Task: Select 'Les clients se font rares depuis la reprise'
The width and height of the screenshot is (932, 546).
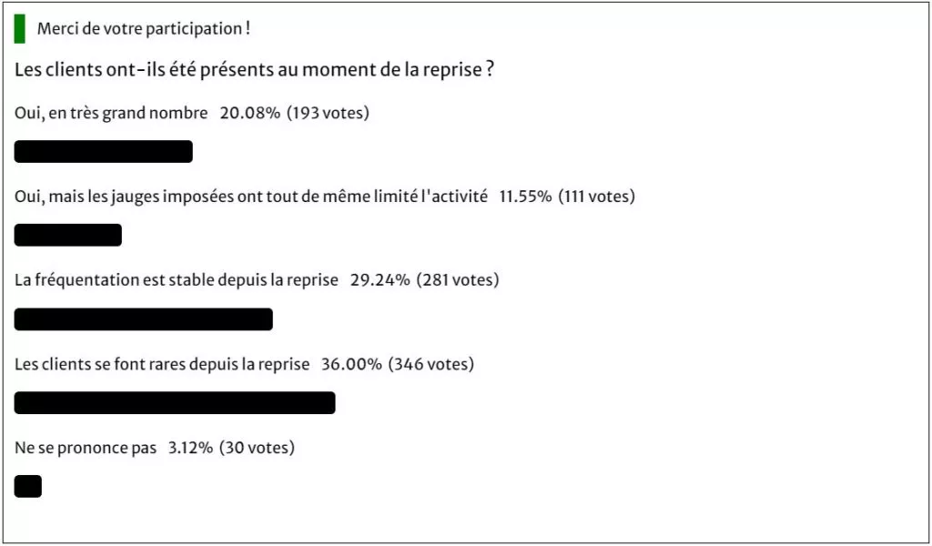Action: tap(162, 364)
